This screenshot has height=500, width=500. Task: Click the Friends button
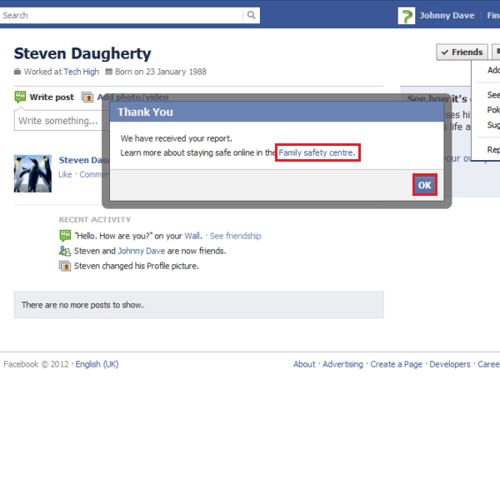click(462, 52)
